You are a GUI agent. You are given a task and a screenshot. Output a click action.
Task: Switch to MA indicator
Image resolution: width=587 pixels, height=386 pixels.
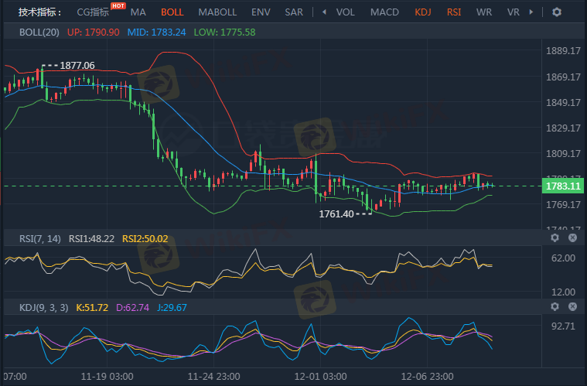(138, 12)
